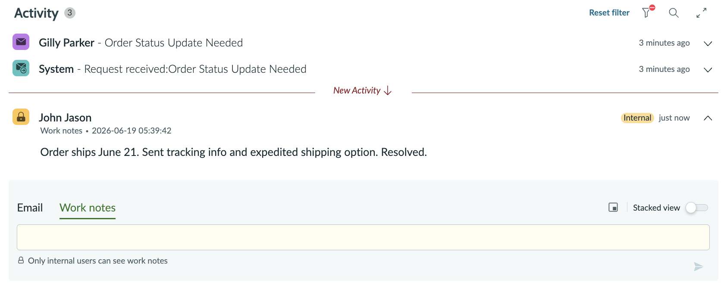
Task: Click Gilly Parker's purple email icon
Action: pos(21,42)
